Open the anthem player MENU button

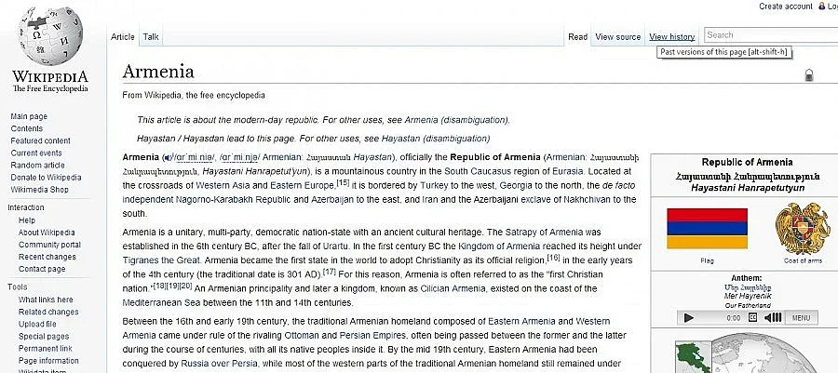(801, 317)
